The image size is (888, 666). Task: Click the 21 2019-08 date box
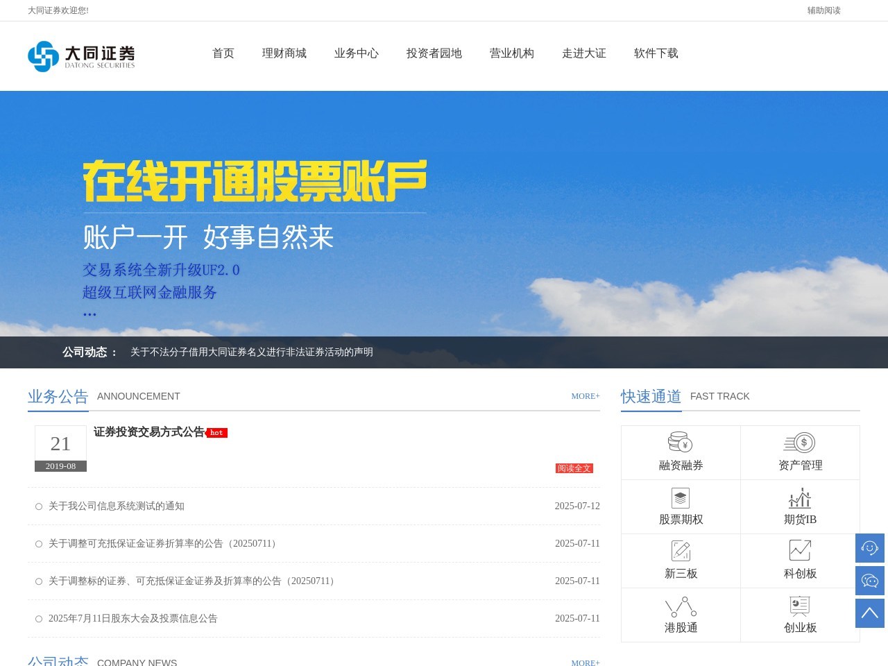pyautogui.click(x=60, y=449)
